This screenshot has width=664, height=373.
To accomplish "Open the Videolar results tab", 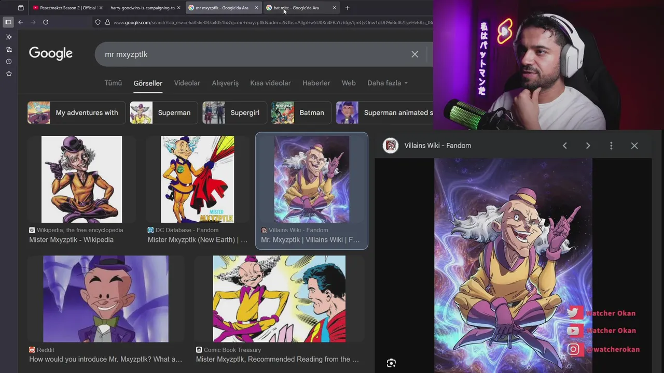I will click(187, 83).
